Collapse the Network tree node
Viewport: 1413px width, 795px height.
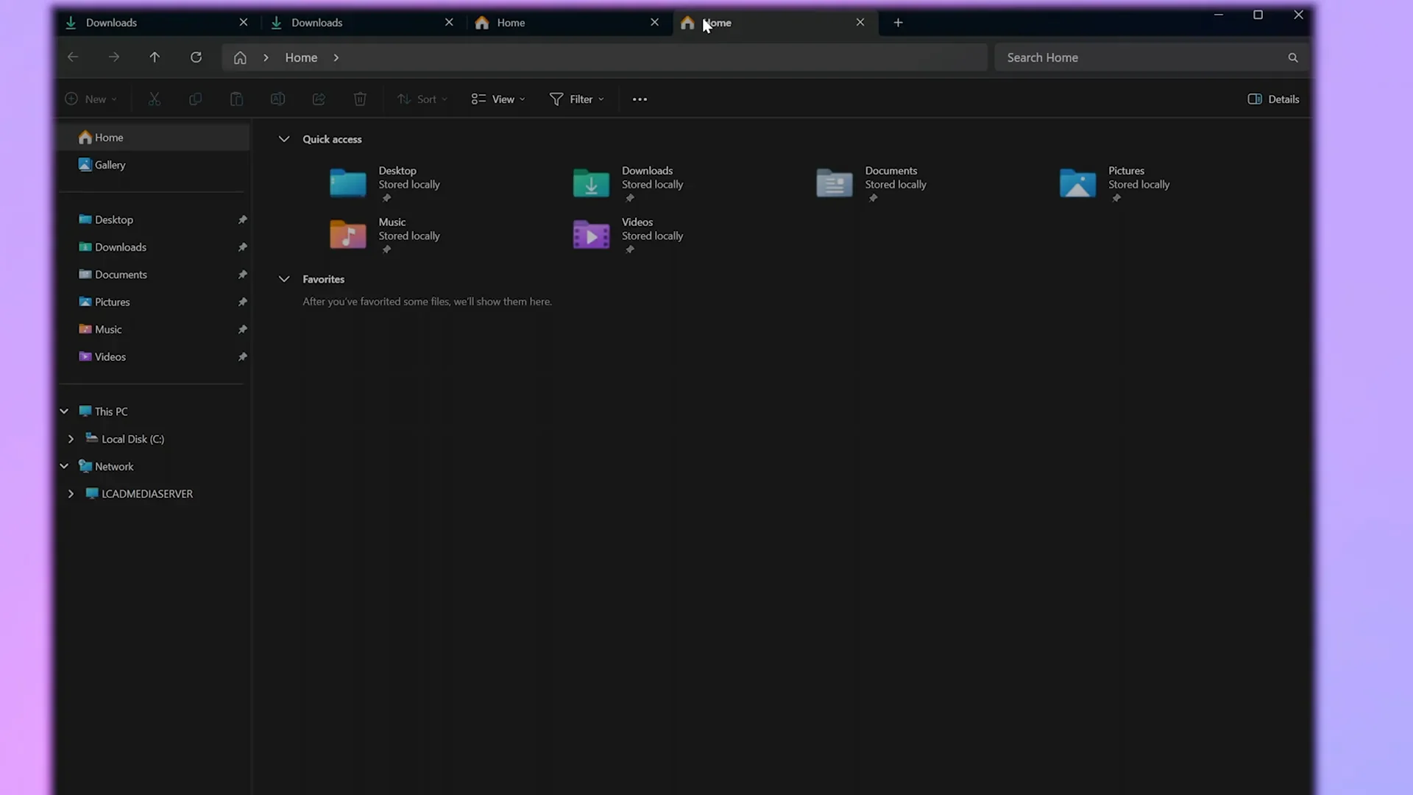click(x=64, y=466)
